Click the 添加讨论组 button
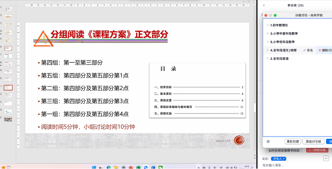The width and height of the screenshot is (332, 169). pos(313,141)
